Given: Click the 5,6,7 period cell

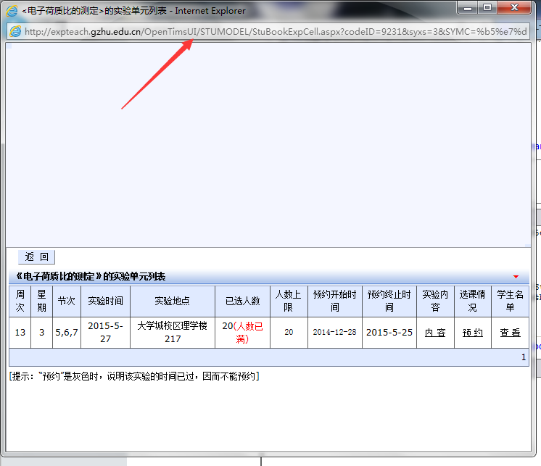Looking at the screenshot, I should pyautogui.click(x=67, y=332).
